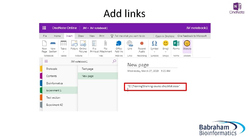Insert Online Pictures
This screenshot has height=140, width=249.
point(83,46)
